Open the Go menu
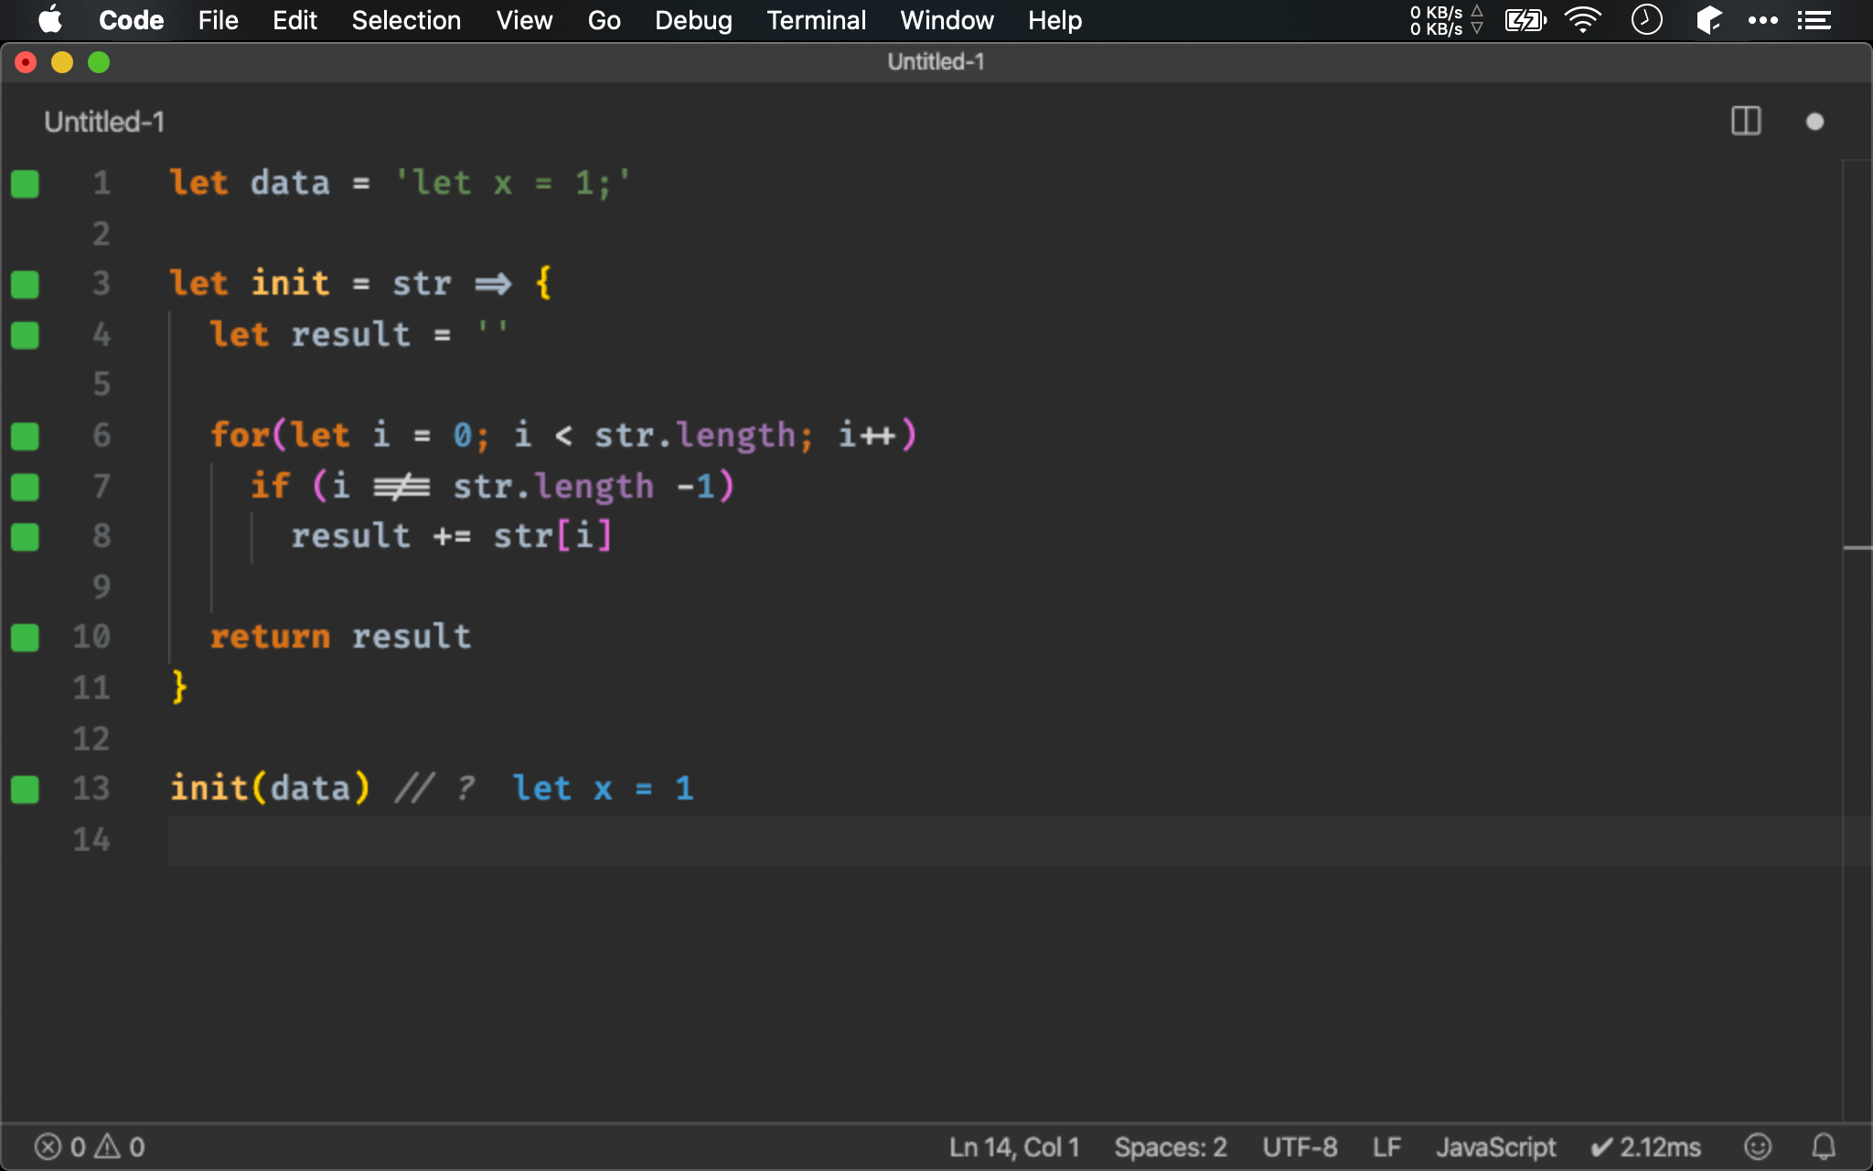The width and height of the screenshot is (1873, 1171). pos(604,20)
